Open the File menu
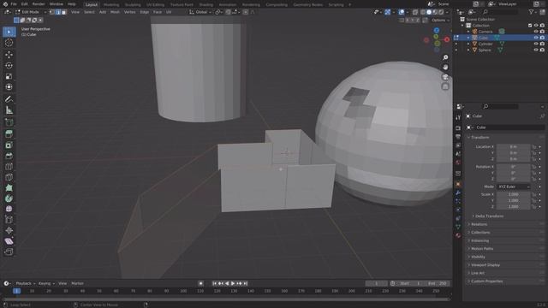The image size is (548, 308). click(14, 4)
